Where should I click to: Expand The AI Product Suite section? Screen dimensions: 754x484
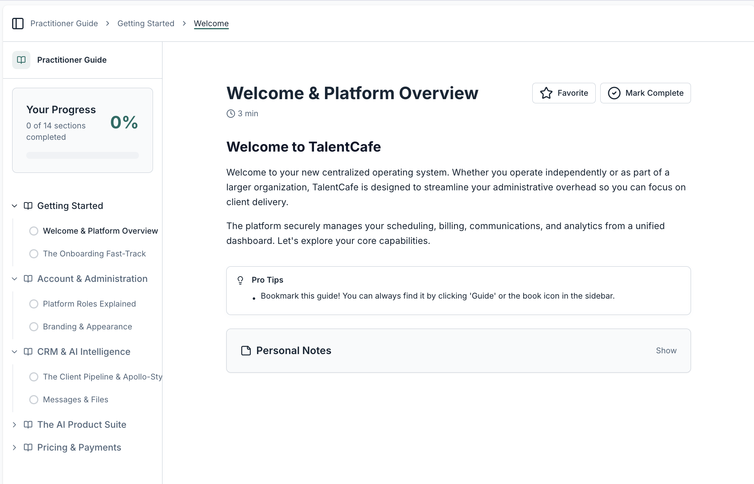(x=14, y=425)
